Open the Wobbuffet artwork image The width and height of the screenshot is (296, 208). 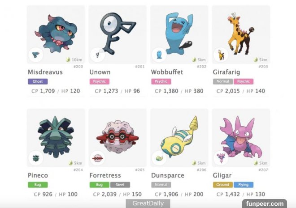point(179,34)
